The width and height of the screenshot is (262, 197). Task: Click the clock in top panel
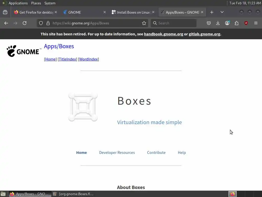tap(245, 3)
